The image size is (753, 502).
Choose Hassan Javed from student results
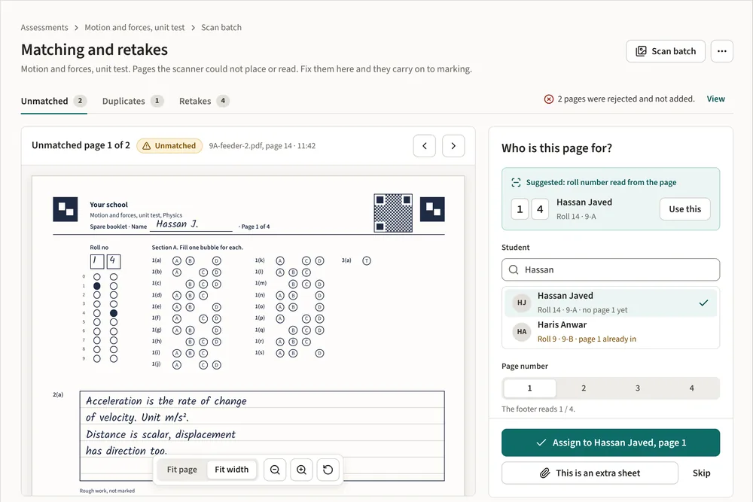pyautogui.click(x=611, y=303)
